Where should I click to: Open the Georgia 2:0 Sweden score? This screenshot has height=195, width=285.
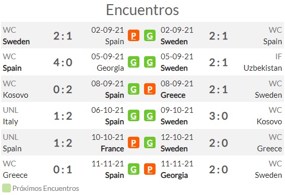(x=219, y=170)
